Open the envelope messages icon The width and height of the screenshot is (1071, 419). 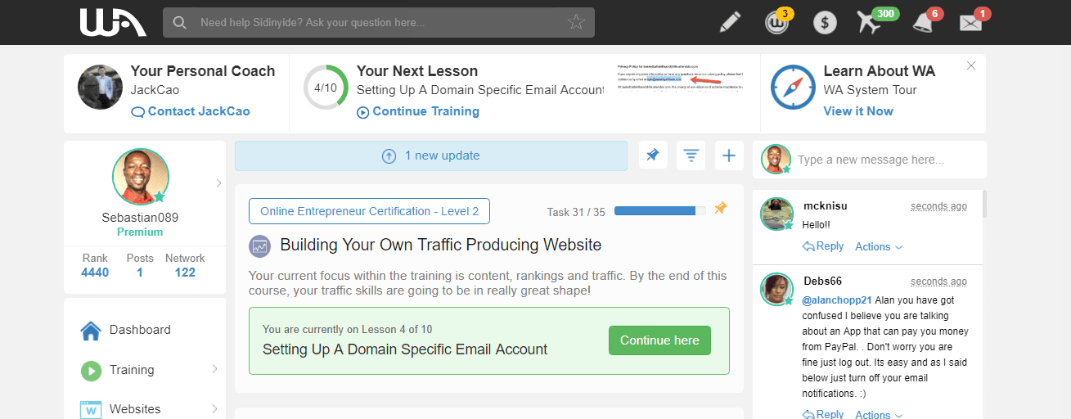point(970,23)
